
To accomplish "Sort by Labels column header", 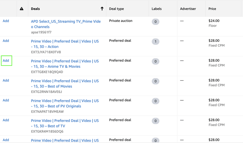I will (157, 9).
